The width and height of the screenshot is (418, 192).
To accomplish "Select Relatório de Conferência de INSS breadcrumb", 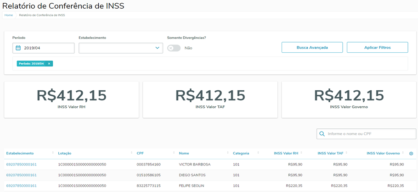I will point(42,15).
